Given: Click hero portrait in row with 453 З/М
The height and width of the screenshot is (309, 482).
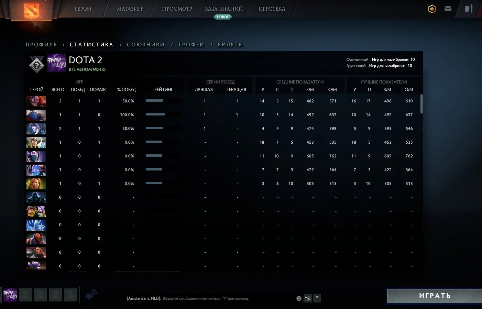Looking at the screenshot, I should 36,142.
